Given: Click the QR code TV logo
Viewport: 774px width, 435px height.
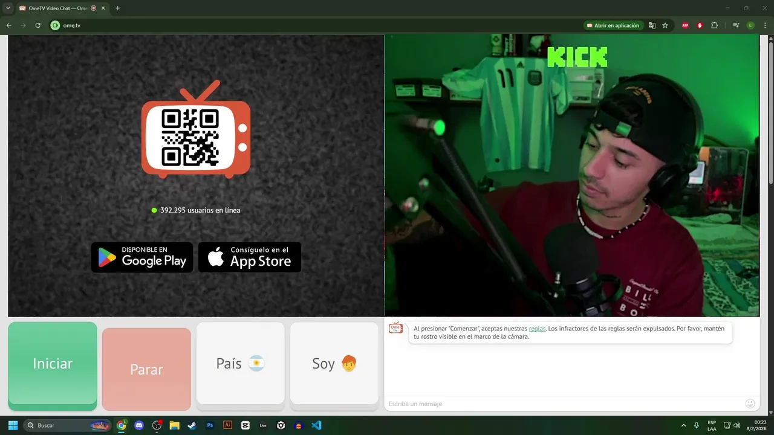Looking at the screenshot, I should click(x=196, y=129).
